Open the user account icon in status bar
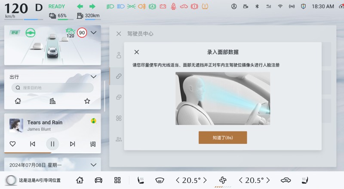The width and height of the screenshot is (344, 189). coord(234,6)
